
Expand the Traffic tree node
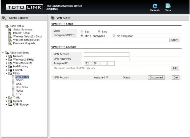6,98
